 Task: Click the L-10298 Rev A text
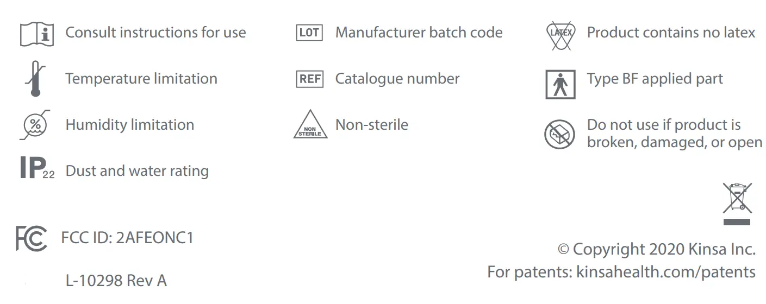[x=116, y=281]
